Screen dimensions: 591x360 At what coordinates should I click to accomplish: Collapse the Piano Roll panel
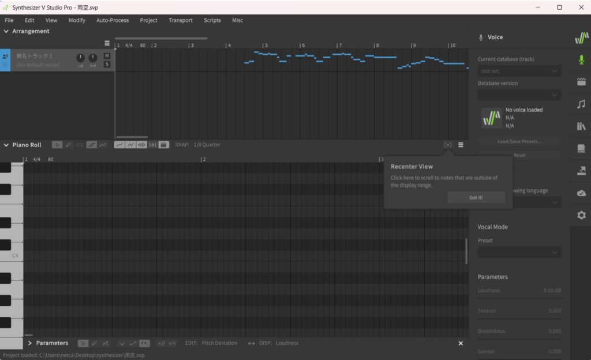(x=6, y=145)
